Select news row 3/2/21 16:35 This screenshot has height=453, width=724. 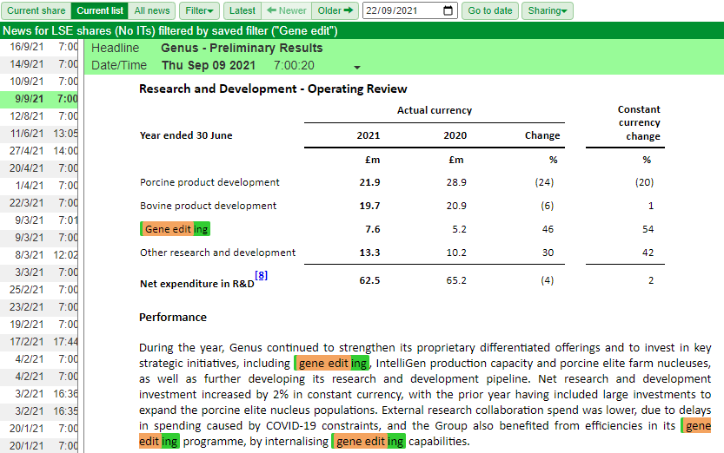pos(39,411)
